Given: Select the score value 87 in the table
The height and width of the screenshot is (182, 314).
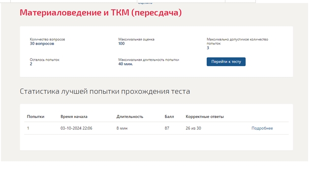Looking at the screenshot, I should click(x=167, y=128).
